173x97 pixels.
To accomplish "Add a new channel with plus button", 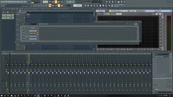I will click(x=33, y=43).
